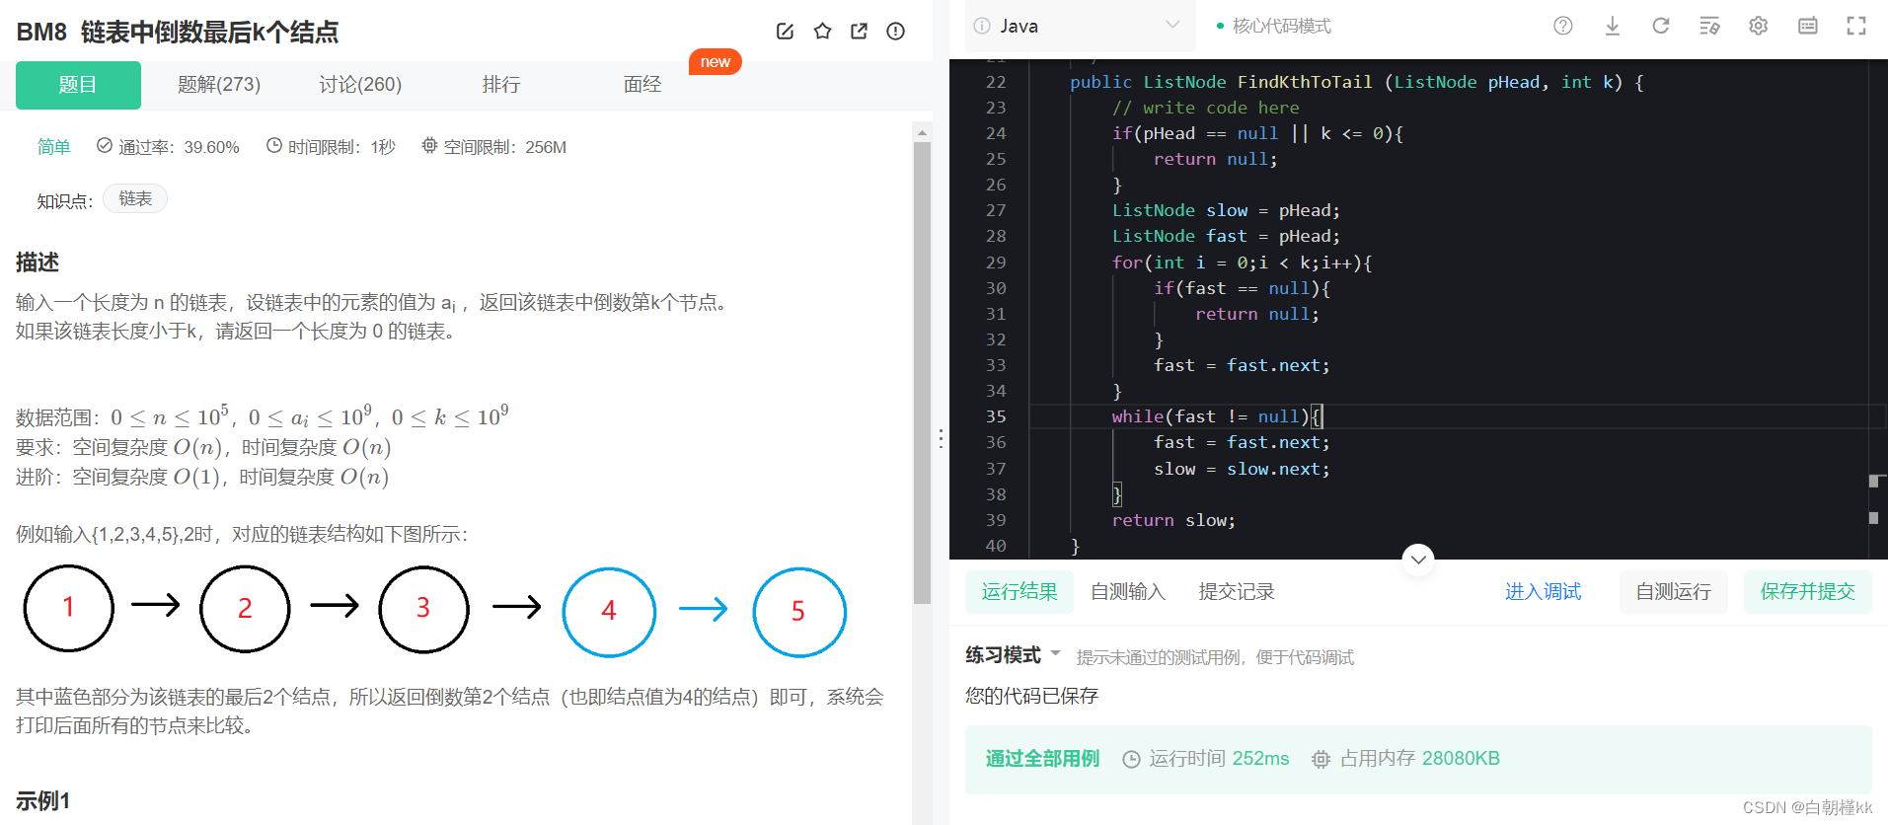Click the edit note icon beside title

tap(786, 32)
